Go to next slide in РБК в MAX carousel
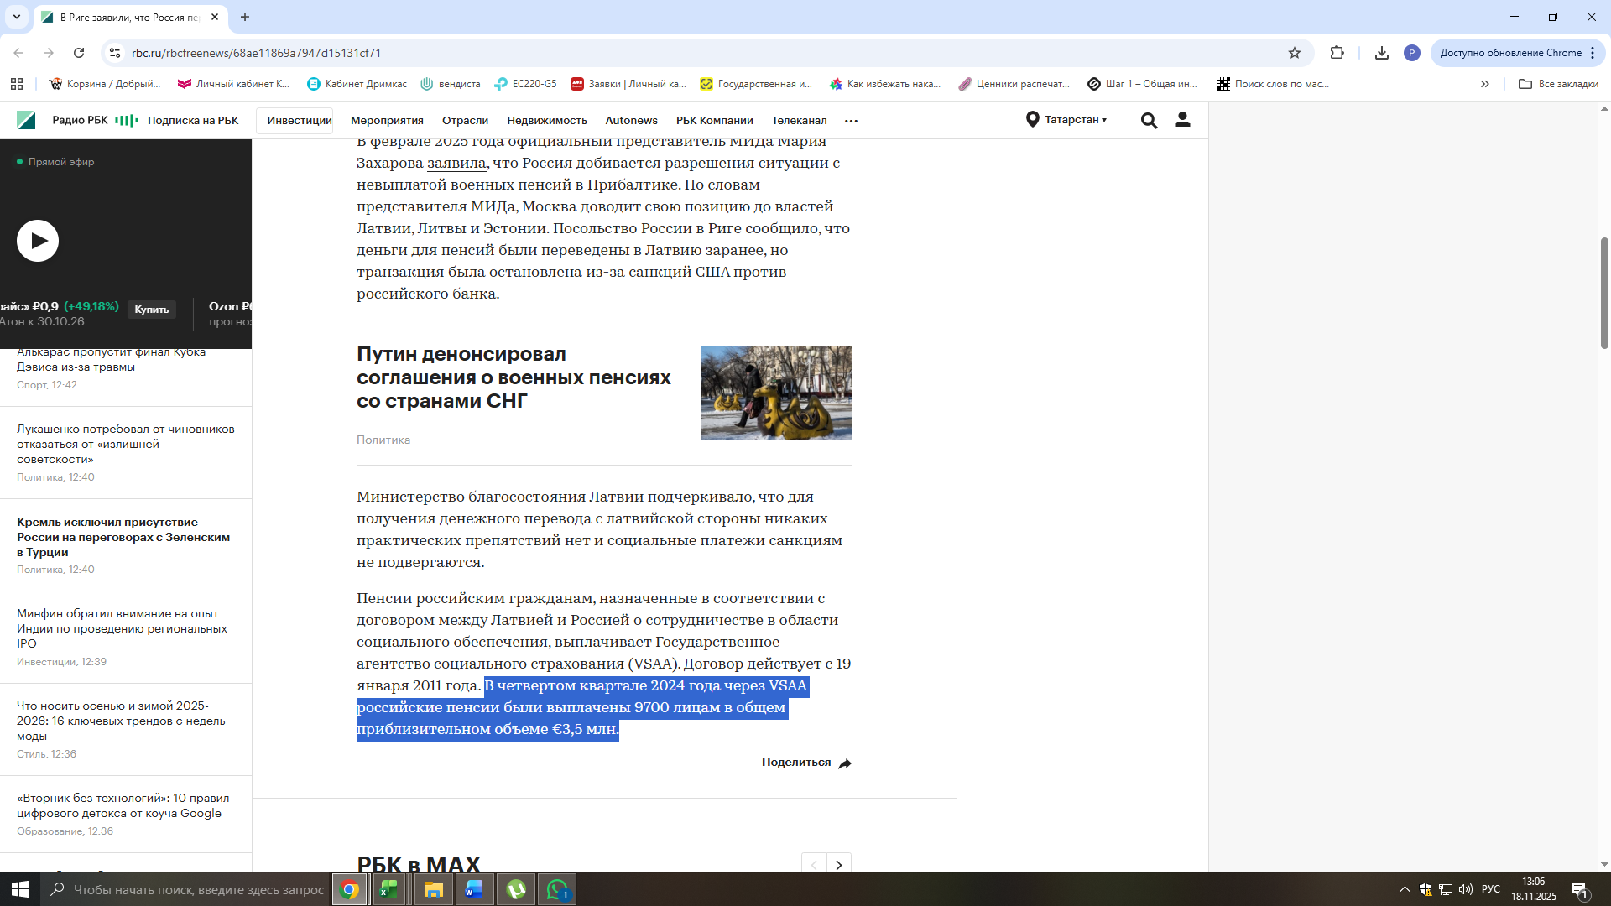 coord(838,864)
